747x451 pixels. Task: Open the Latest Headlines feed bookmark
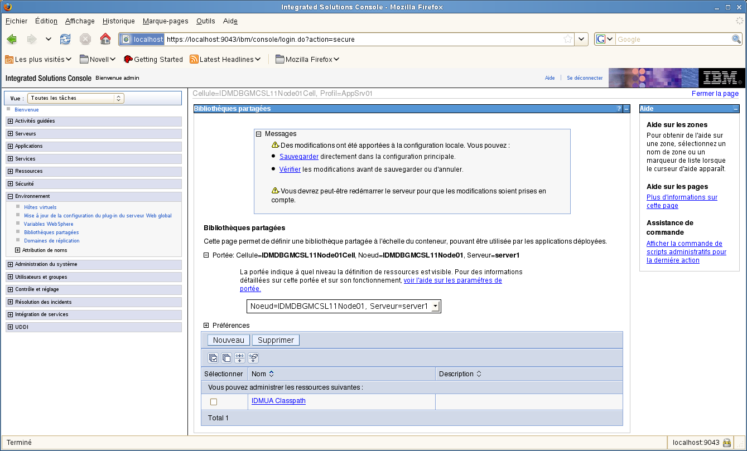point(226,59)
